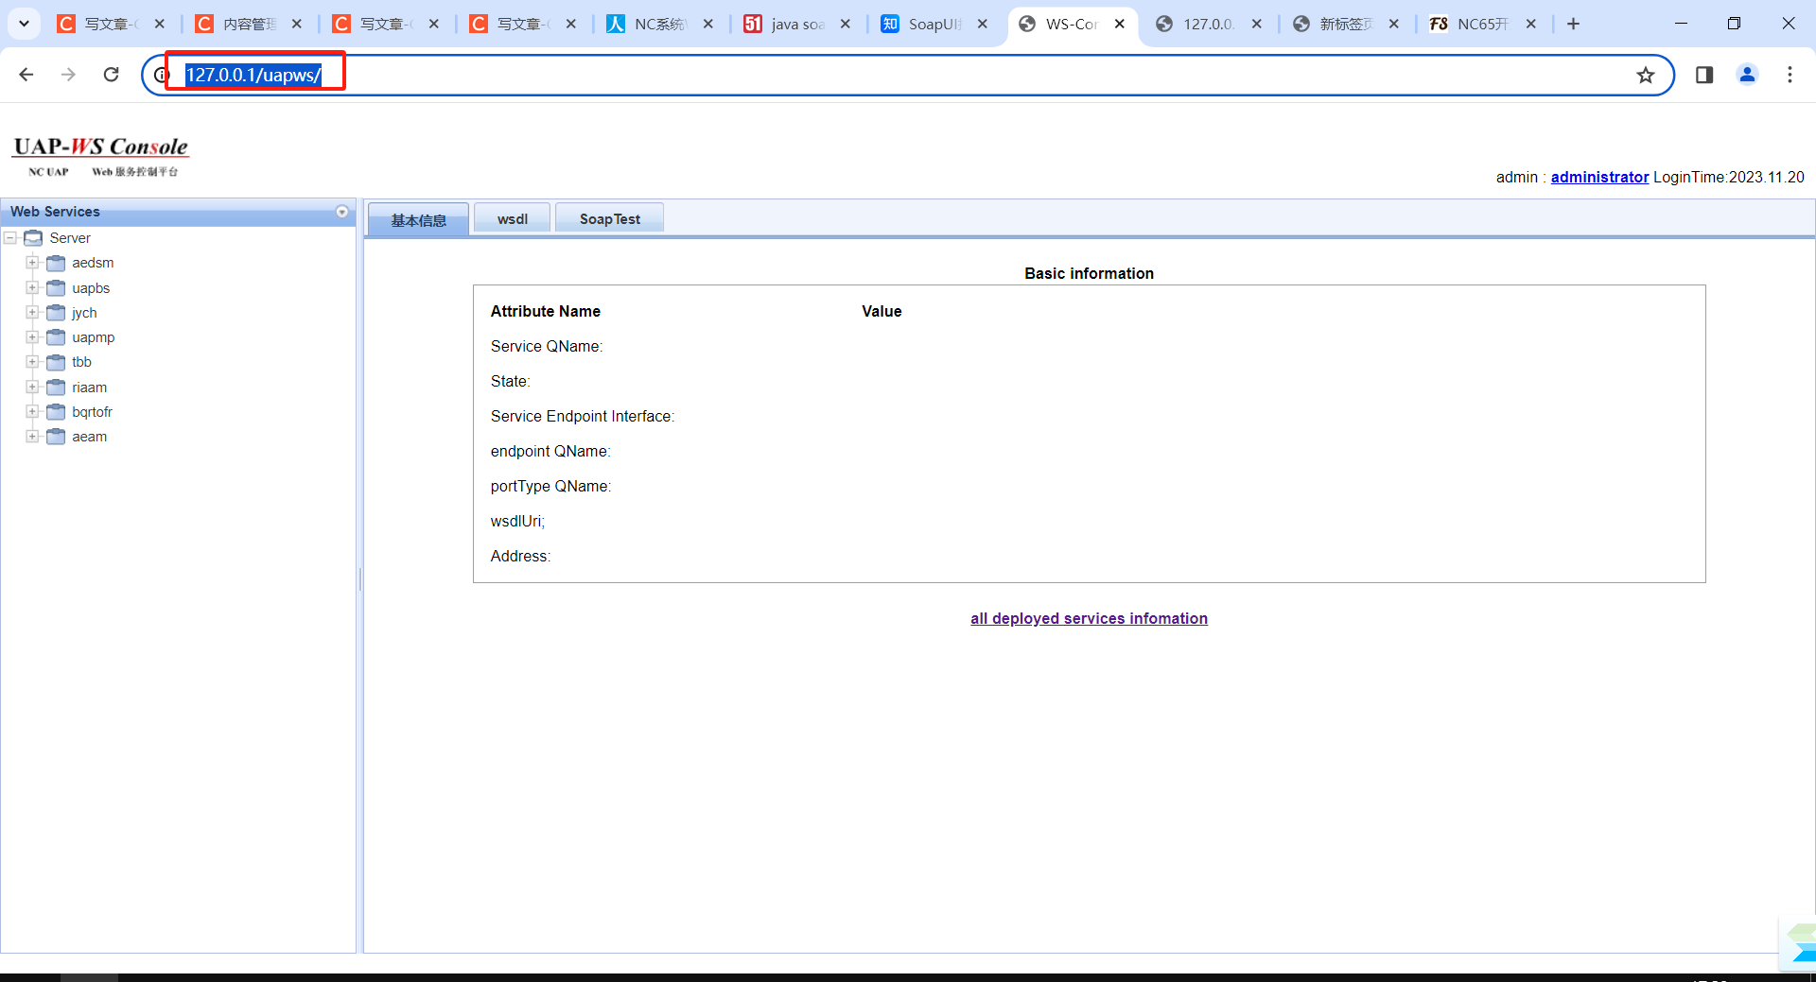Click the Web Services panel header
This screenshot has height=982, width=1816.
(178, 212)
